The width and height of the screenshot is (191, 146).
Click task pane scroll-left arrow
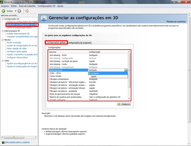(x=2, y=137)
